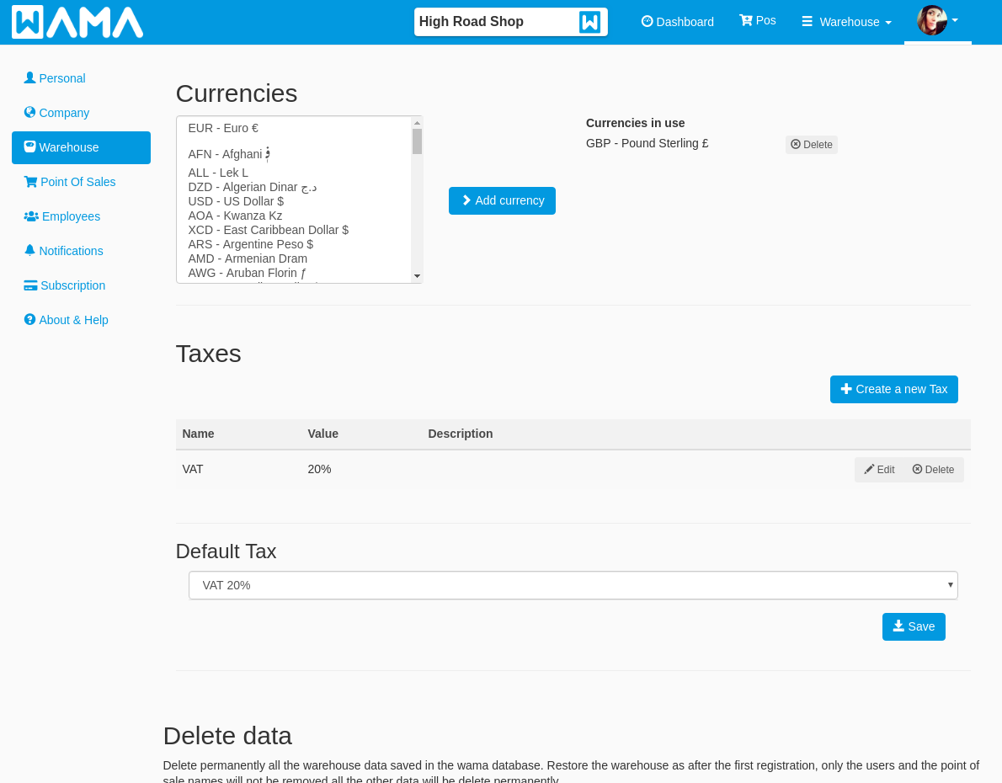The width and height of the screenshot is (1002, 783).
Task: Expand the Warehouse header menu caret
Action: click(888, 23)
